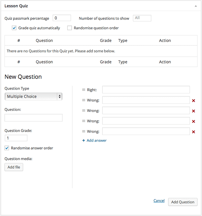Viewport: 202px width, 216px height.
Task: Remove the fourth Wrong answer with red X
Action: [x=194, y=132]
